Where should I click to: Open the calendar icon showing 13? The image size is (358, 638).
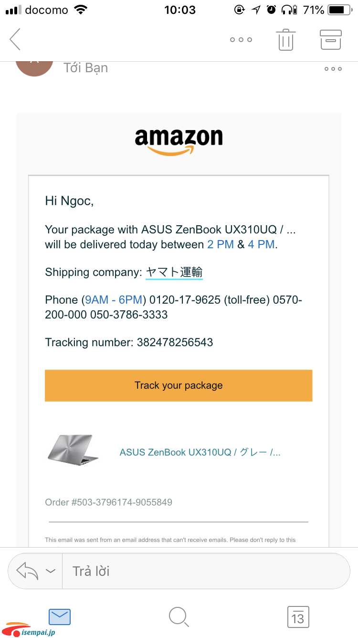298,617
